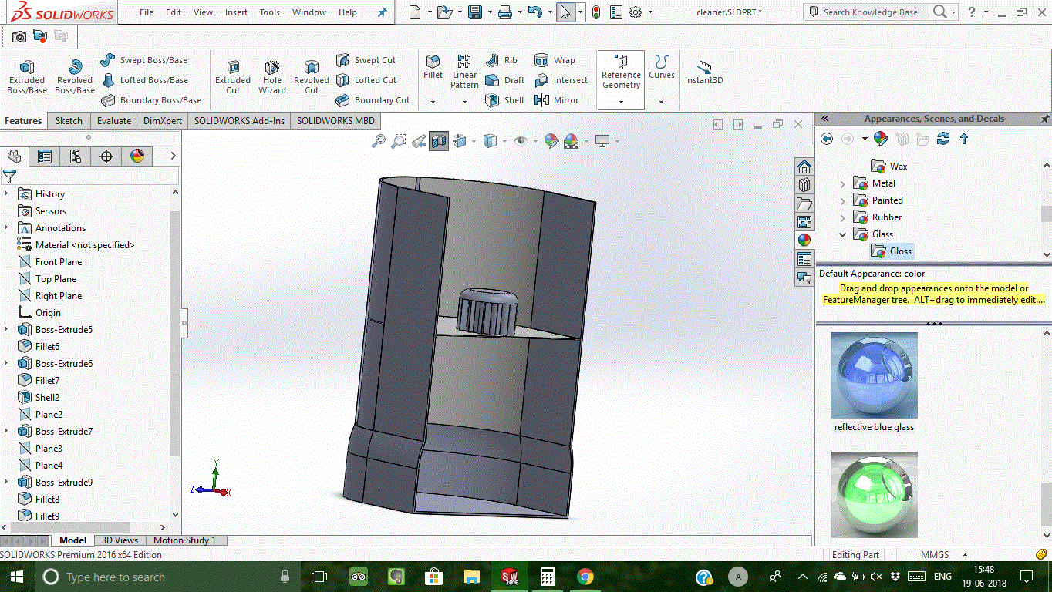Open the Fillet dropdown arrow
1052x592 pixels.
(433, 102)
